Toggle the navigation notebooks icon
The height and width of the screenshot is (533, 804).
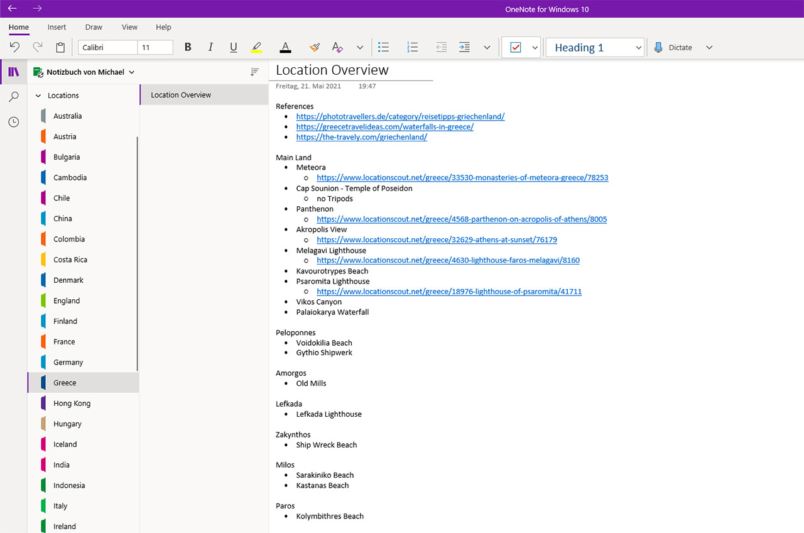(13, 72)
